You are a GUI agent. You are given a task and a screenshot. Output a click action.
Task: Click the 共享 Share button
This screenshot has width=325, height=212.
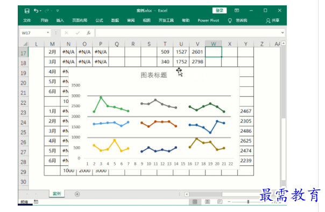click(x=273, y=20)
